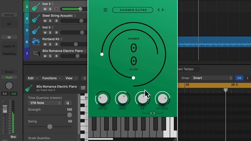Go to the previous preset with left arrow
Viewport: 251px width, 141px height.
(158, 10)
